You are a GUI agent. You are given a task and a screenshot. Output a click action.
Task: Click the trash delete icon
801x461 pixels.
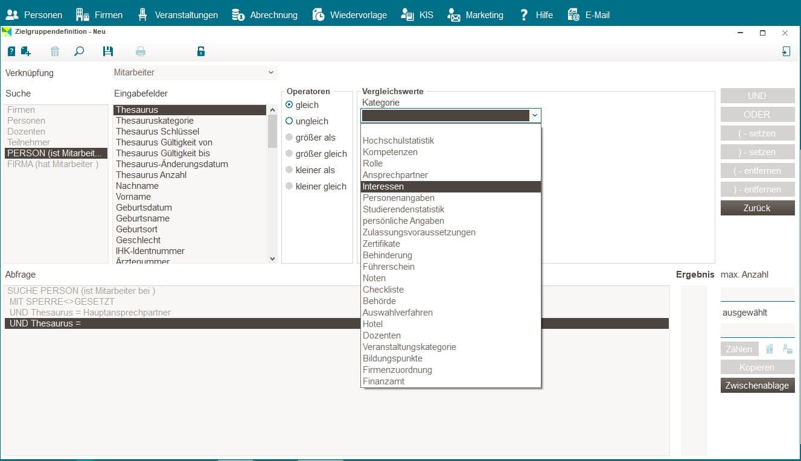pos(55,52)
